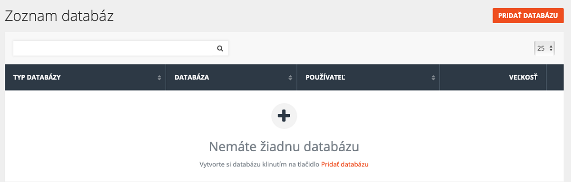571x182 pixels.
Task: Click sort arrows icon beside DATABÁZA
Action: [x=290, y=78]
